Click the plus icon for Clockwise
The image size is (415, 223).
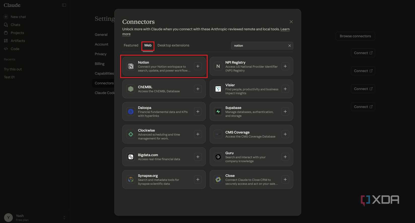click(198, 134)
